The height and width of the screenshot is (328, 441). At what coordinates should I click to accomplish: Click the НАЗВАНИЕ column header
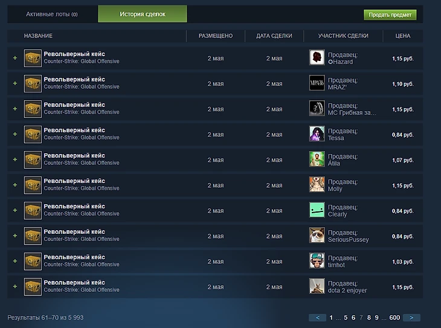(x=38, y=36)
